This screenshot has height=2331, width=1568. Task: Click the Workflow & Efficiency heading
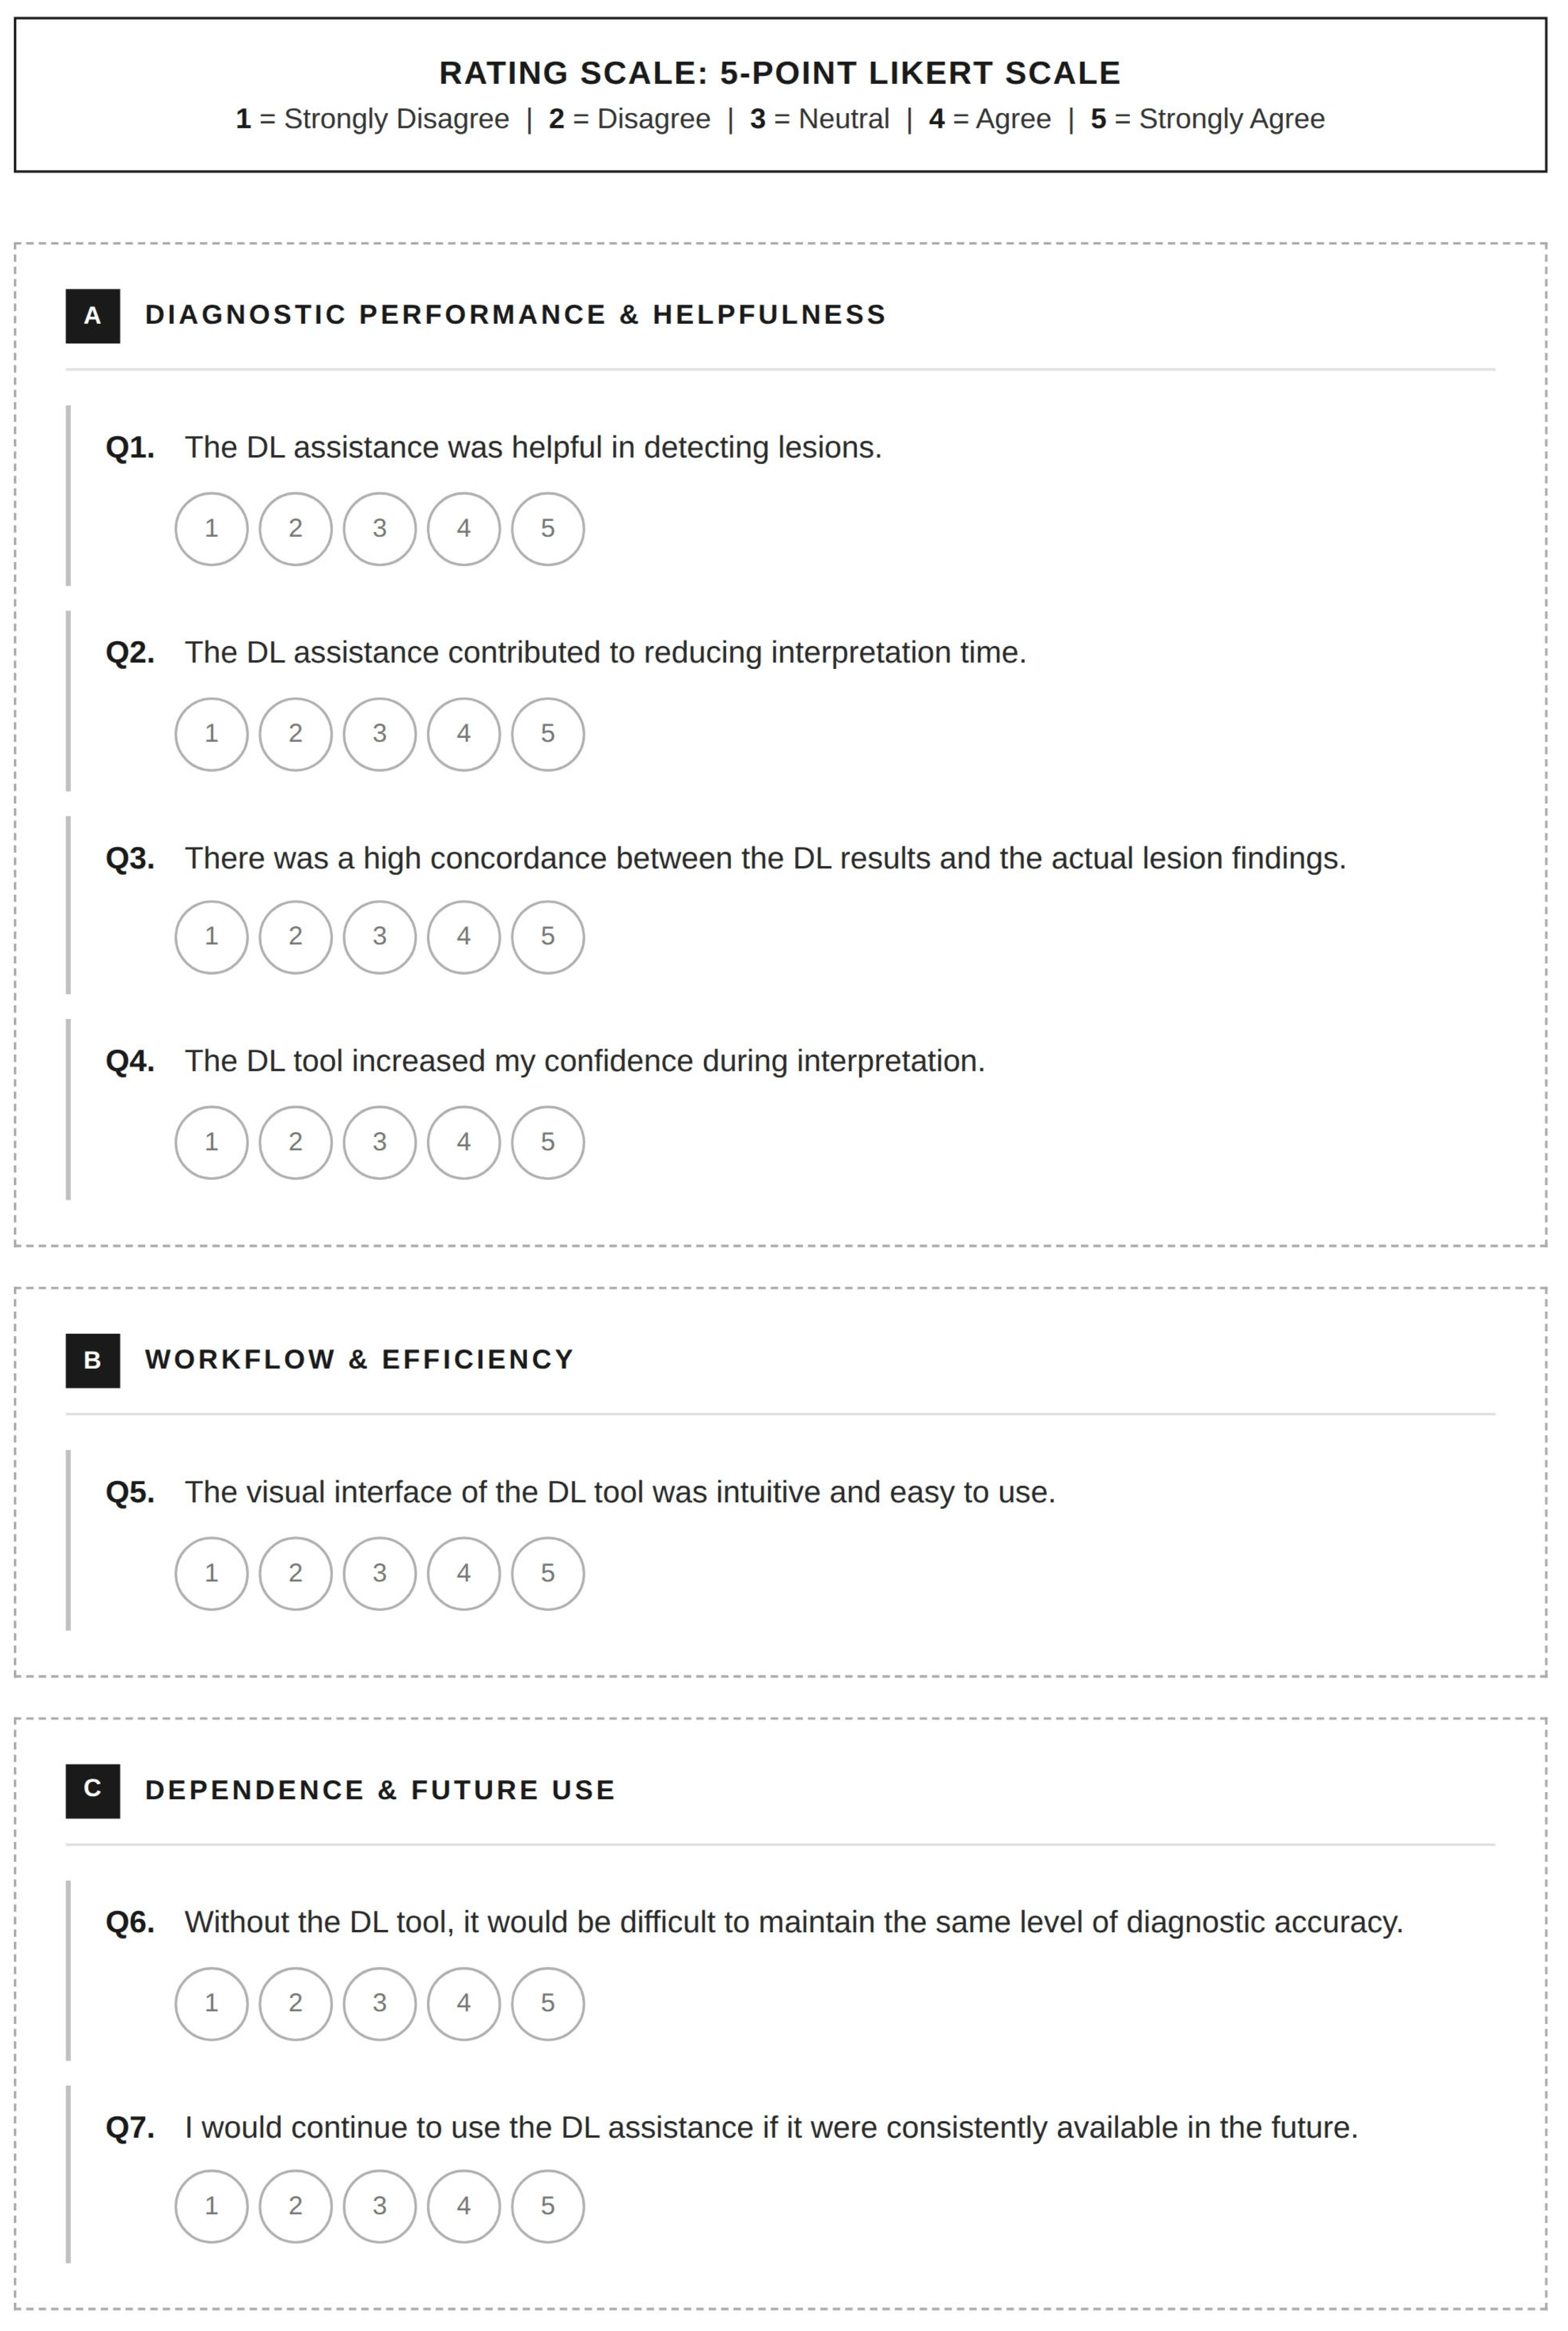(x=360, y=1360)
